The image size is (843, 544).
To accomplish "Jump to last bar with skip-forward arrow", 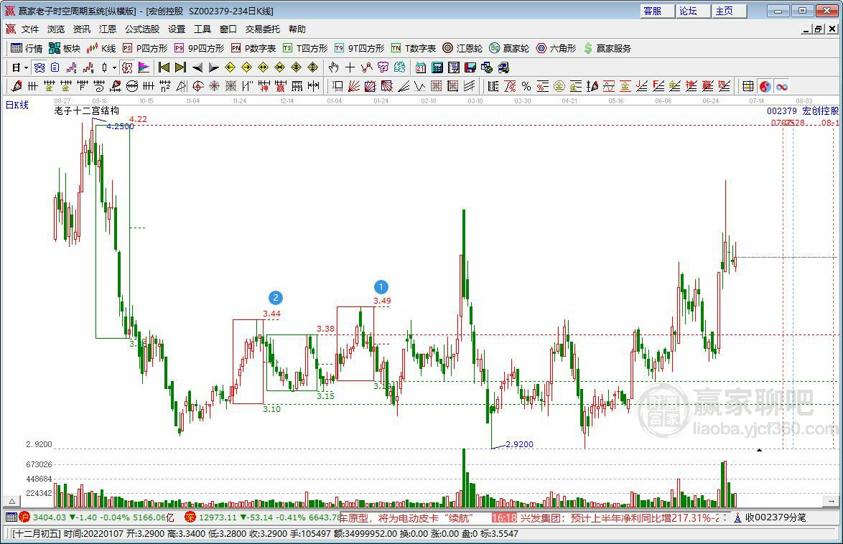I will point(181,67).
